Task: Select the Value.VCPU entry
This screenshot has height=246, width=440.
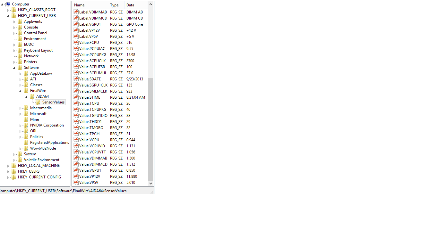Action: pyautogui.click(x=89, y=140)
